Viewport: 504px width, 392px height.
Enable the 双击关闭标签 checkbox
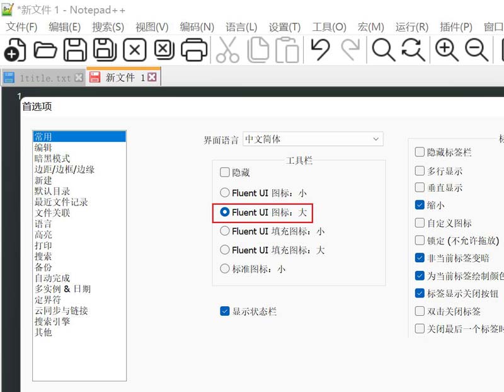pyautogui.click(x=420, y=311)
